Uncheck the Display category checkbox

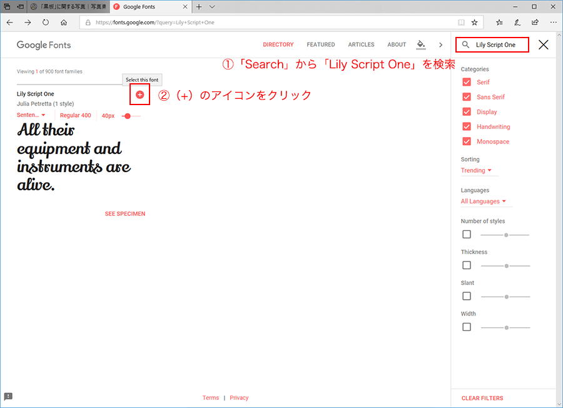(x=467, y=111)
